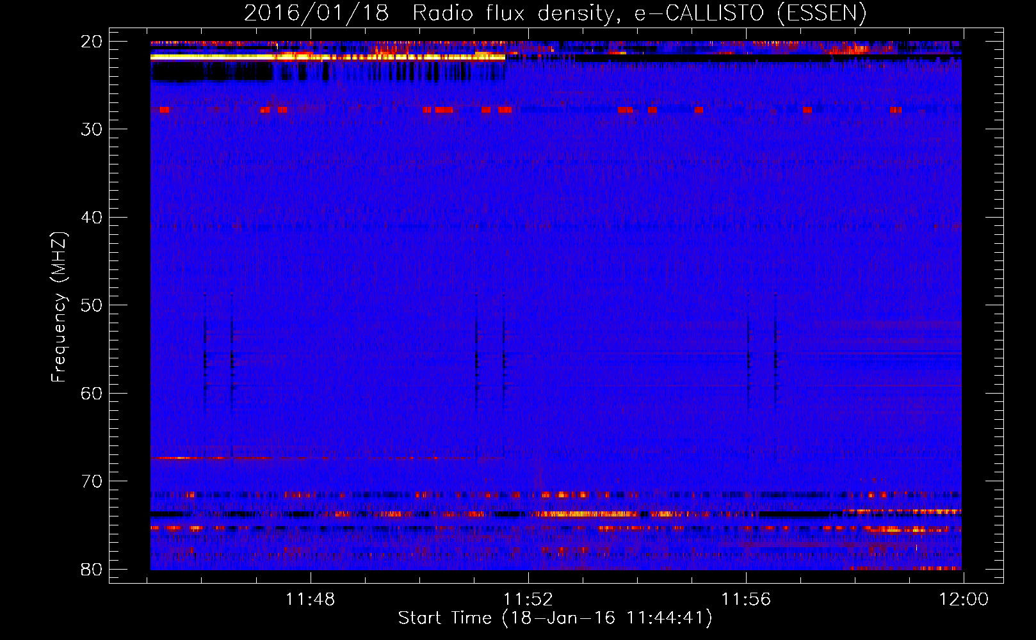
Task: Click the '12:00' time axis label
Action: coord(964,600)
